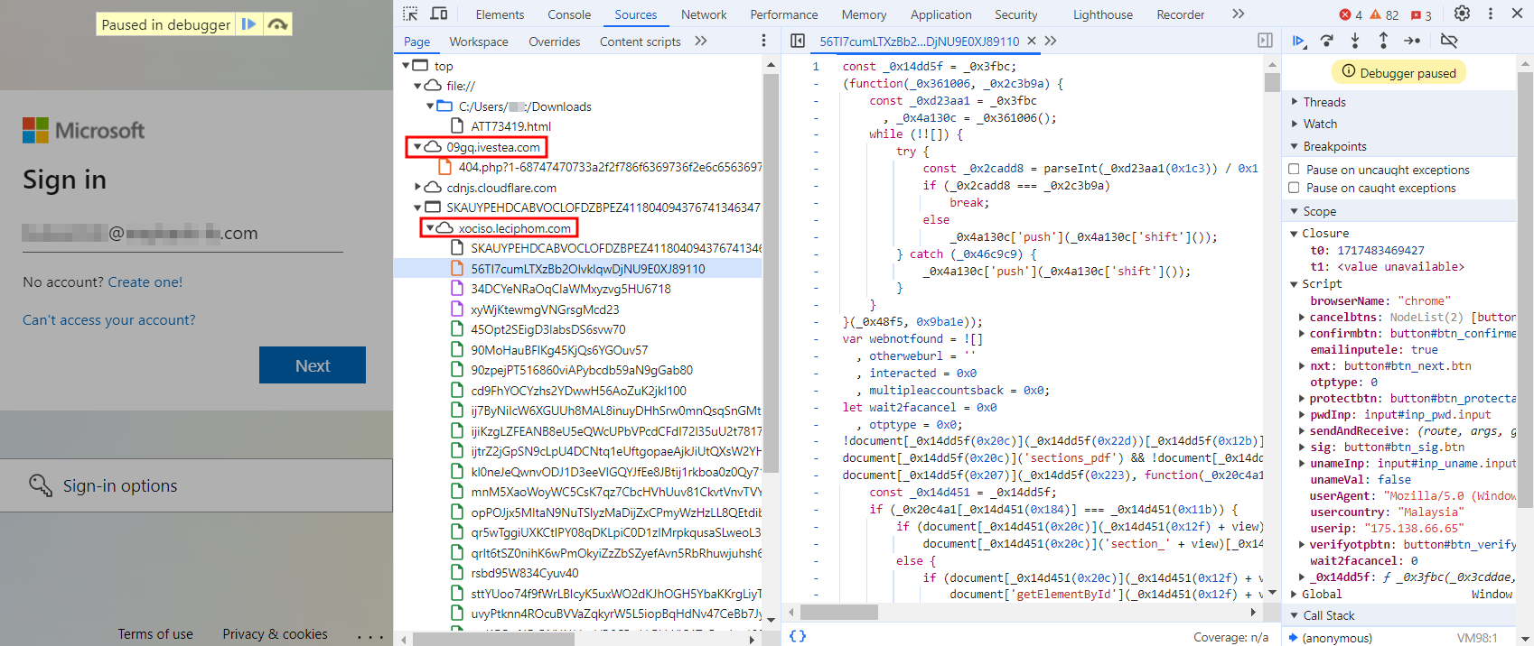Pretty print the source code

[x=798, y=636]
